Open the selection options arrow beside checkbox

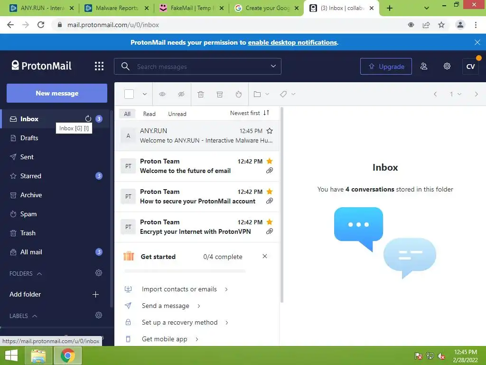click(144, 94)
